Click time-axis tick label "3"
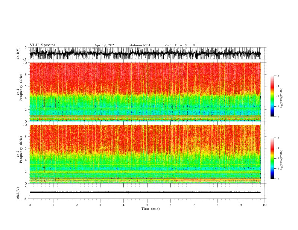 [100, 205]
